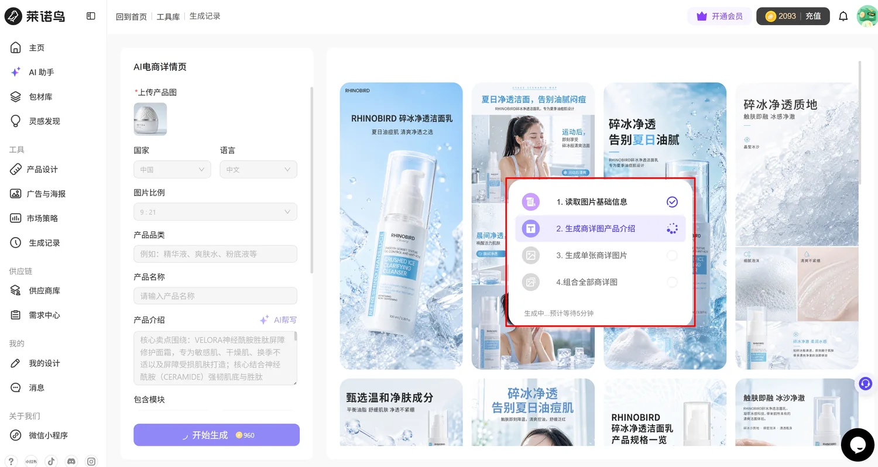The image size is (878, 467).
Task: Click the 开始生成 button
Action: tap(217, 435)
